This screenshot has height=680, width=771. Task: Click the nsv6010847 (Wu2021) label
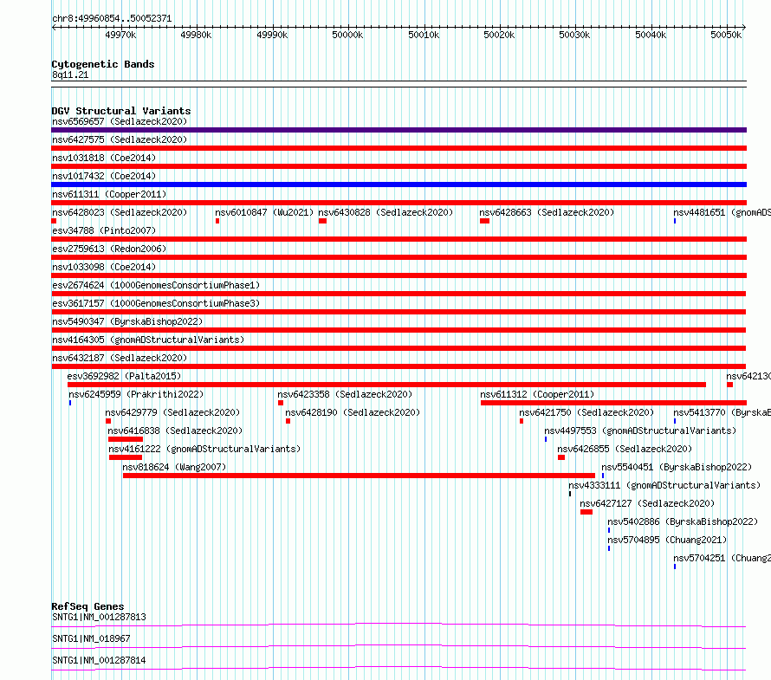click(264, 212)
